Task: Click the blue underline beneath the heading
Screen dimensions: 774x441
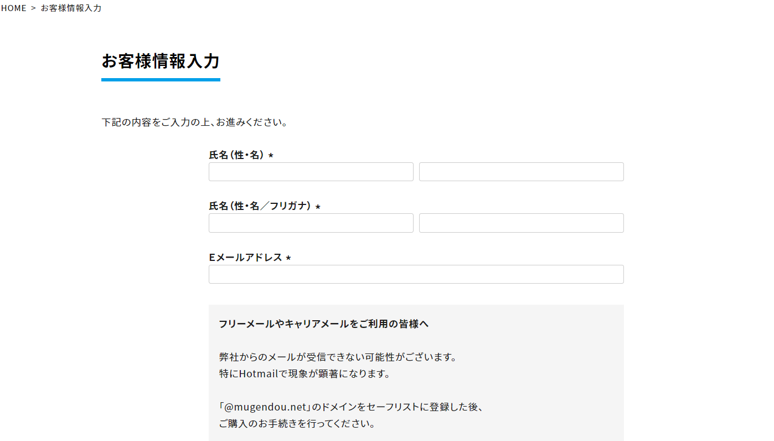Action: tap(161, 80)
